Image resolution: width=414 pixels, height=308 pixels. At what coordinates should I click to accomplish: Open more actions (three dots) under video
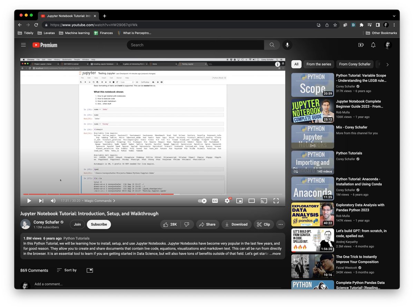280,224
